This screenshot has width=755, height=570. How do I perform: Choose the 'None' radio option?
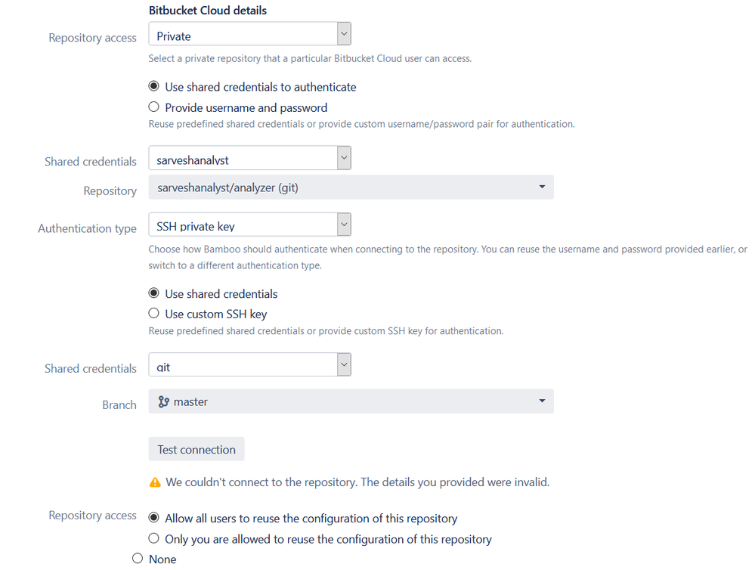pos(138,558)
